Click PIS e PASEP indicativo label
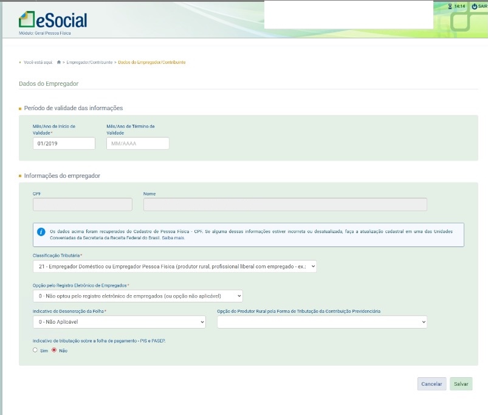Viewport: 488px width, 415px height. click(99, 341)
